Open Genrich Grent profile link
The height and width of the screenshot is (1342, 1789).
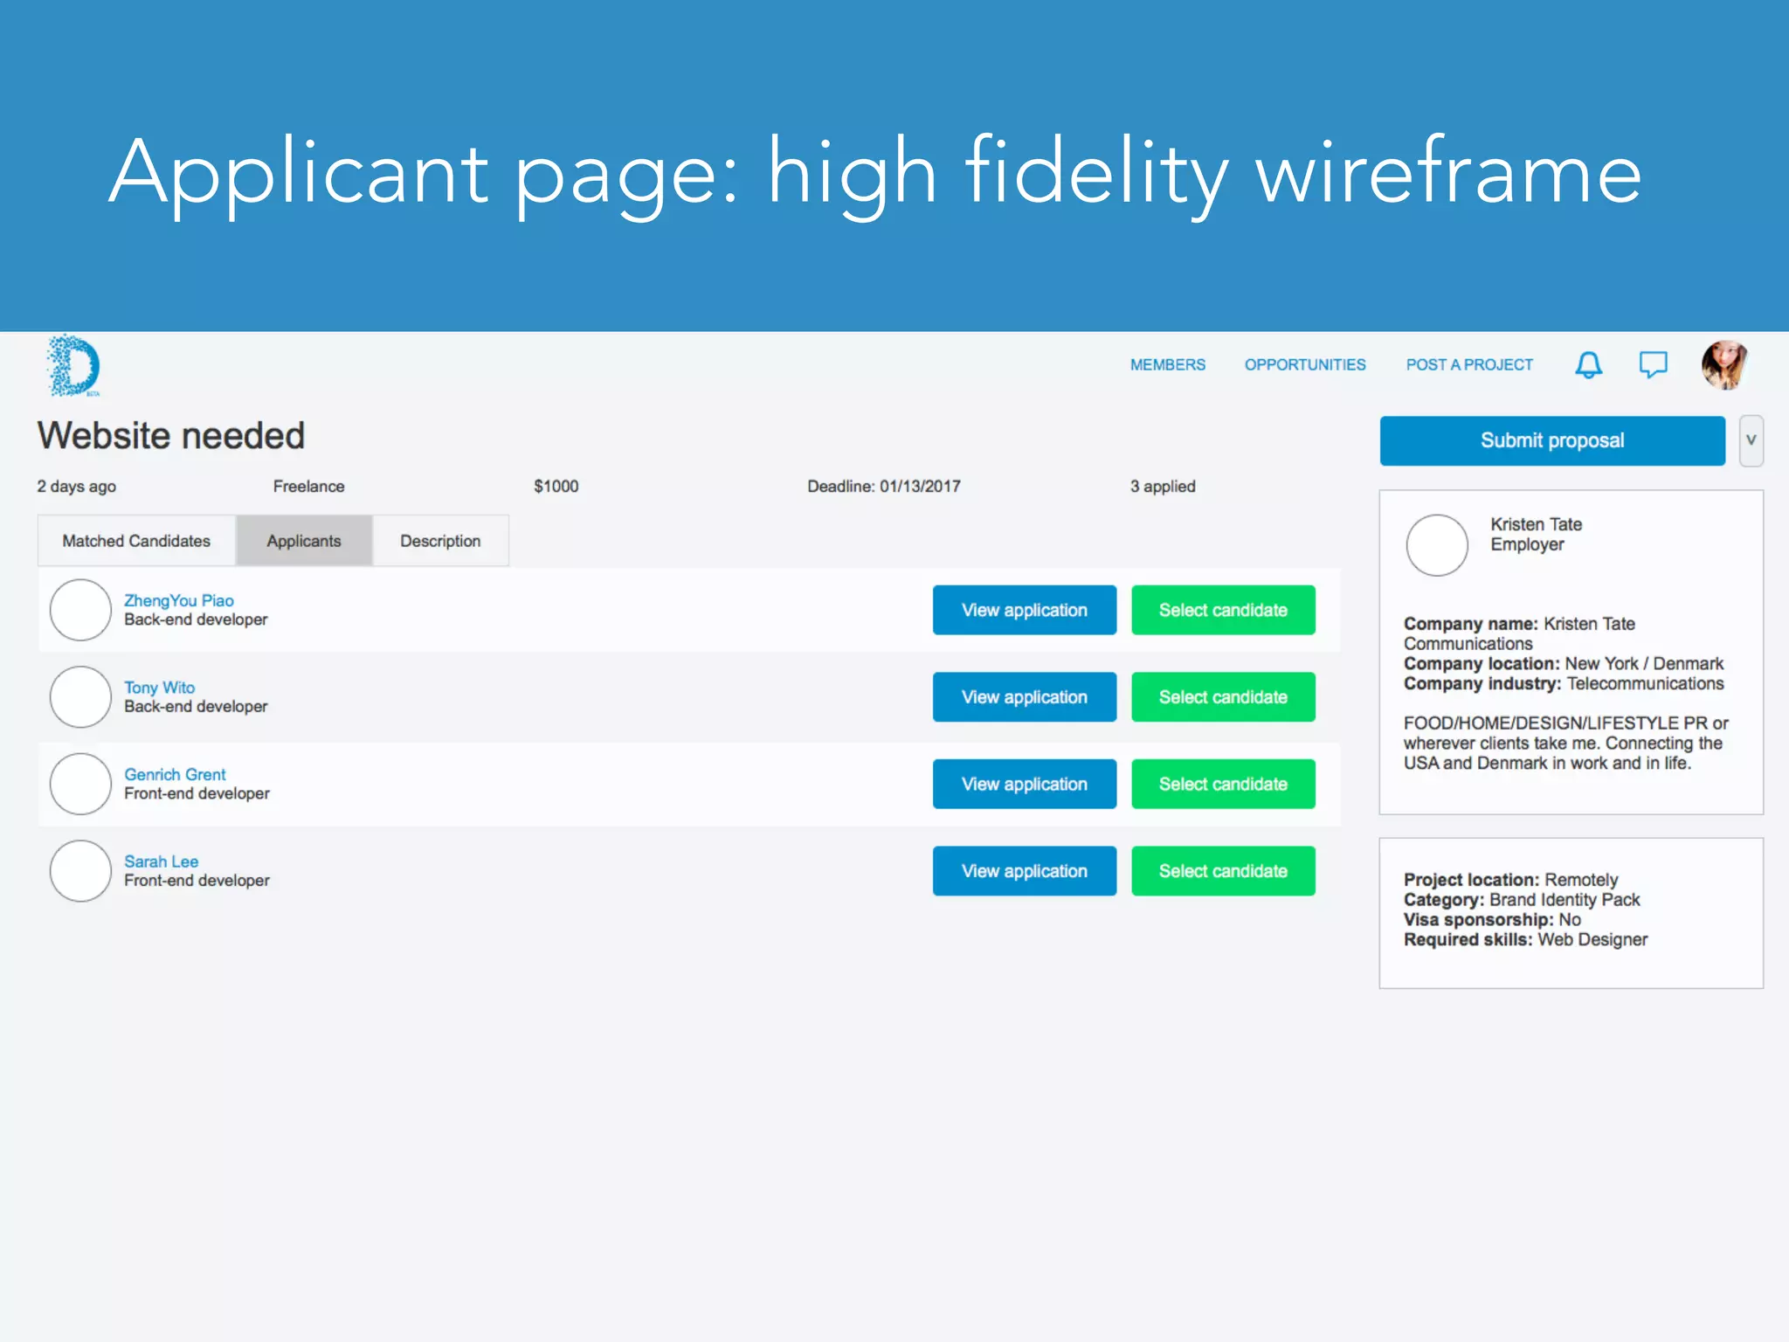tap(175, 774)
